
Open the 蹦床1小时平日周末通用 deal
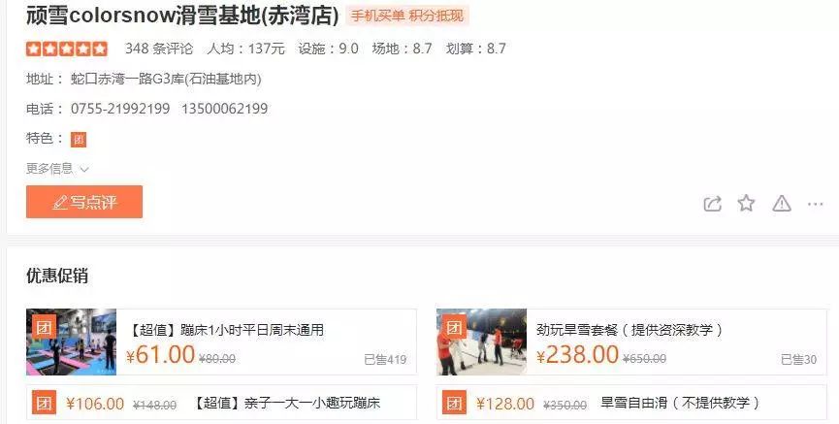coord(225,330)
